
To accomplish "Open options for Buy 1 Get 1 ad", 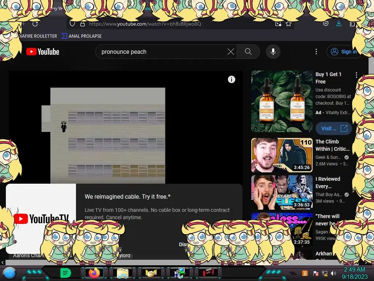I will click(356, 75).
